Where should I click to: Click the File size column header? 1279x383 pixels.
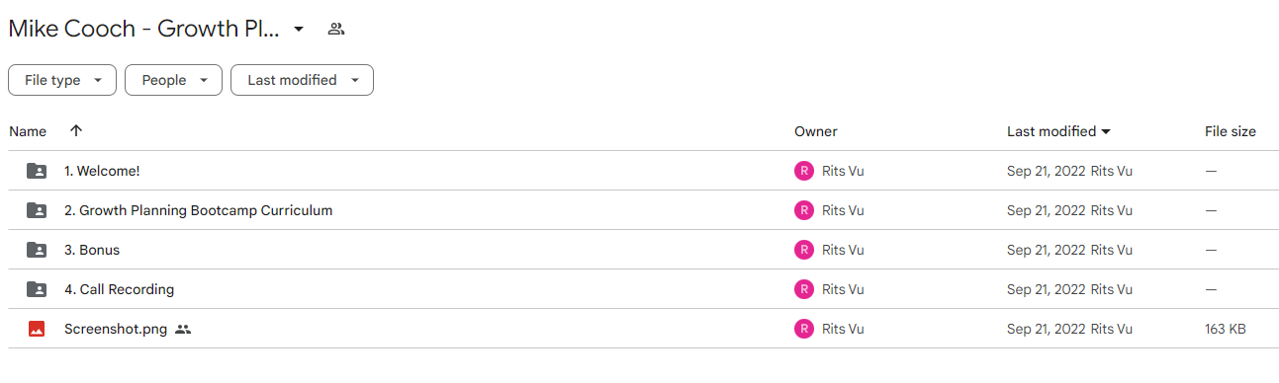pos(1231,131)
